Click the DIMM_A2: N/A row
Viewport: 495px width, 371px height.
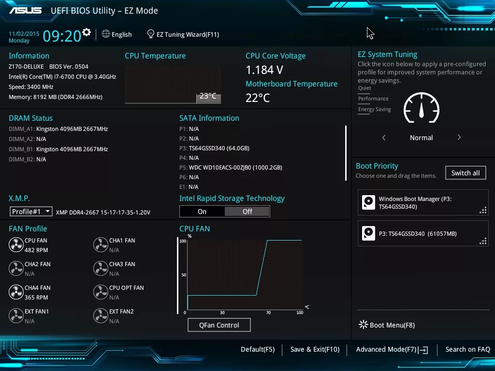tap(27, 139)
